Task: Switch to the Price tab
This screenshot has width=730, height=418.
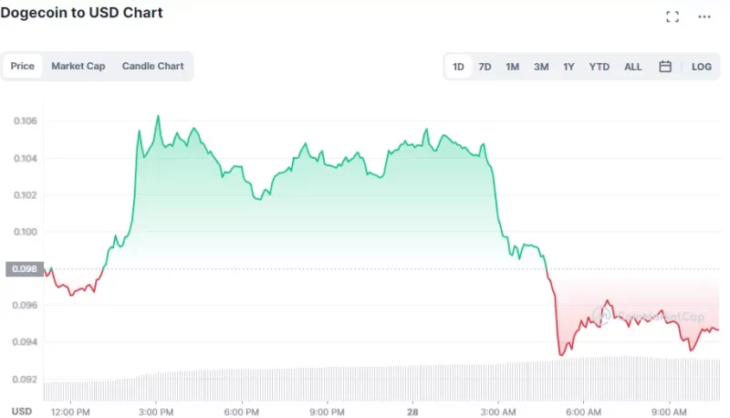Action: click(23, 66)
